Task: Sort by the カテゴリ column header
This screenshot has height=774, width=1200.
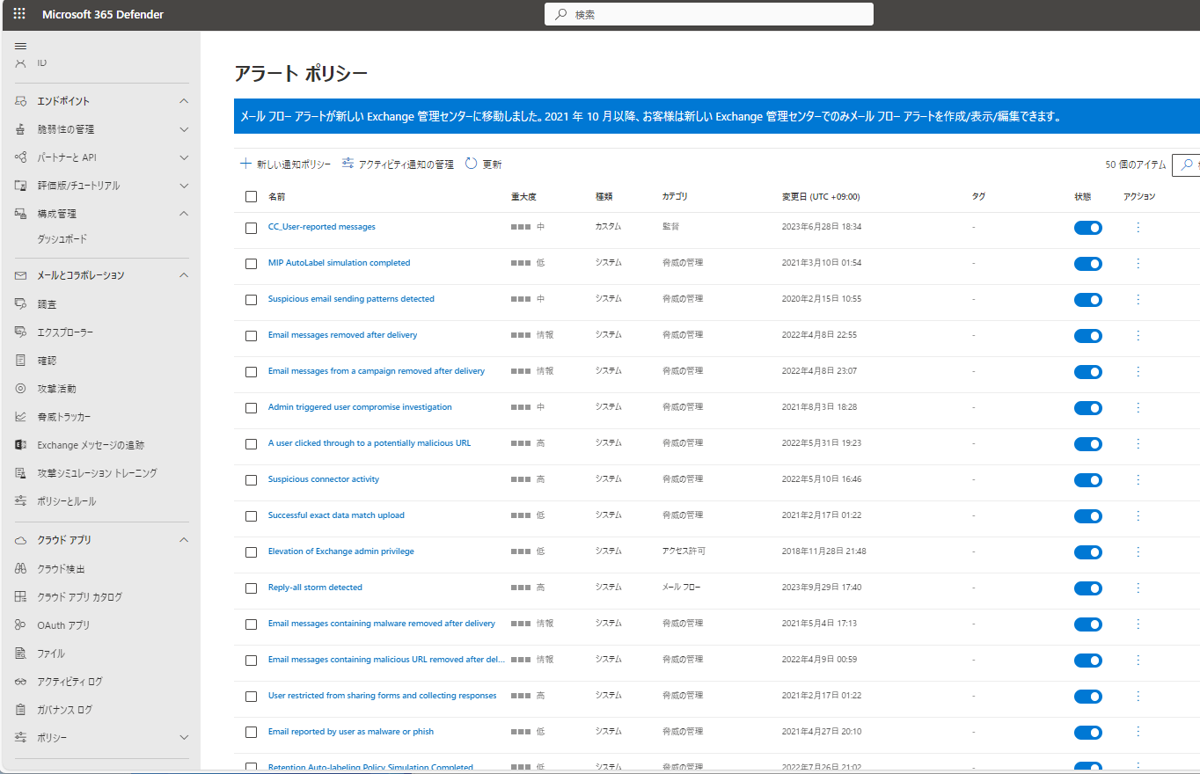Action: coord(675,197)
